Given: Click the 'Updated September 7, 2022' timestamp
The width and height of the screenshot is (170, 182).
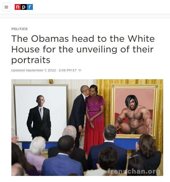Looking at the screenshot, I should pyautogui.click(x=33, y=70).
